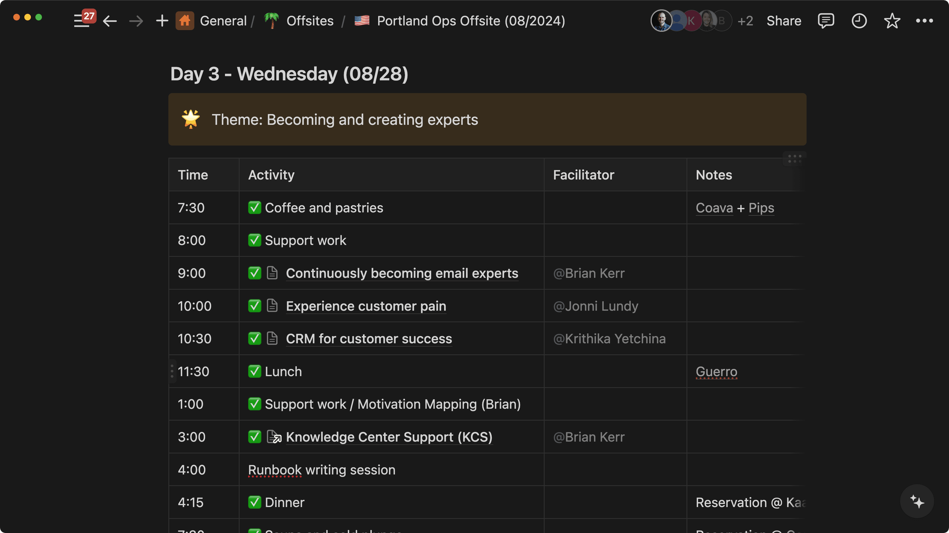Viewport: 949px width, 533px height.
Task: Navigate back with the back arrow
Action: coord(109,21)
